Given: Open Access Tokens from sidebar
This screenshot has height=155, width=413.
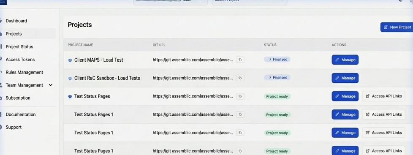Looking at the screenshot, I should pos(20,60).
